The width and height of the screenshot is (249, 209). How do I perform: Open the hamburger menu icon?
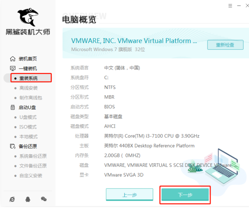point(230,6)
